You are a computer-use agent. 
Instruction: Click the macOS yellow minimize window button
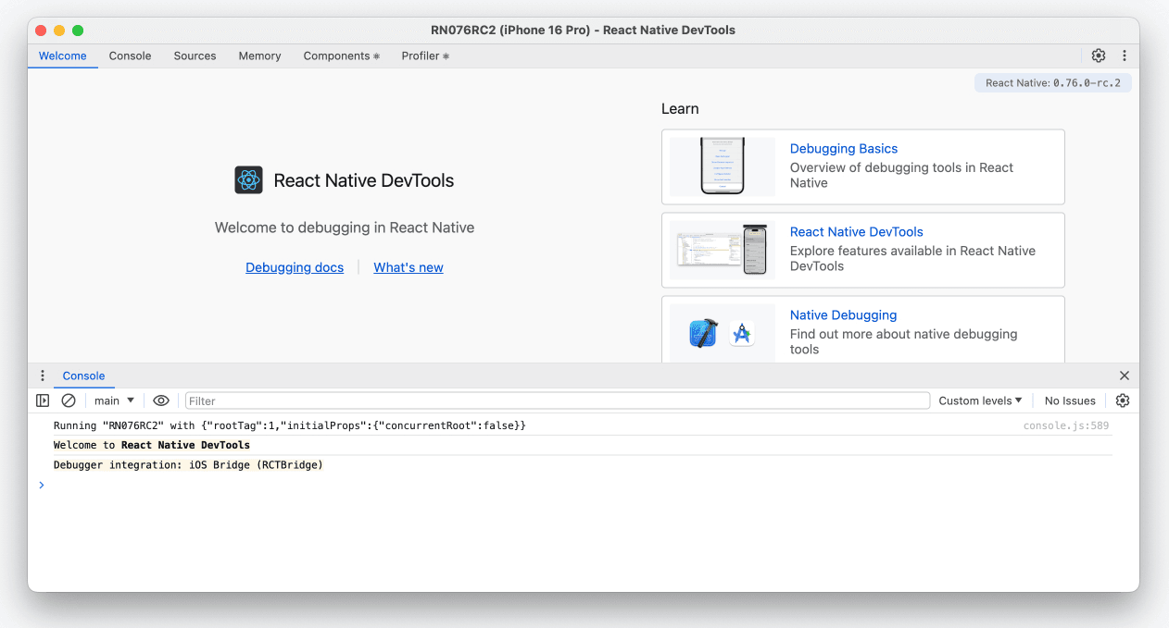[59, 31]
